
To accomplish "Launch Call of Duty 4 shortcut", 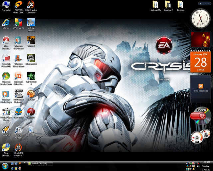I will coord(31,79).
